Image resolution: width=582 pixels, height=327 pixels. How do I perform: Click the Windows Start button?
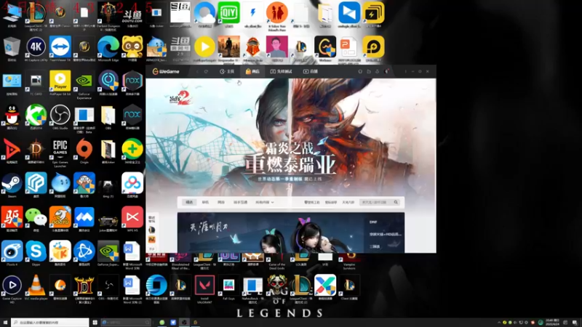[x=5, y=323]
